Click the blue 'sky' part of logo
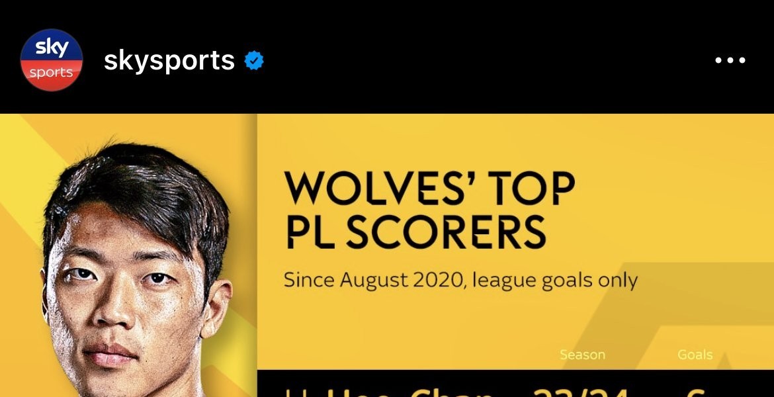Image resolution: width=774 pixels, height=397 pixels. coord(52,46)
